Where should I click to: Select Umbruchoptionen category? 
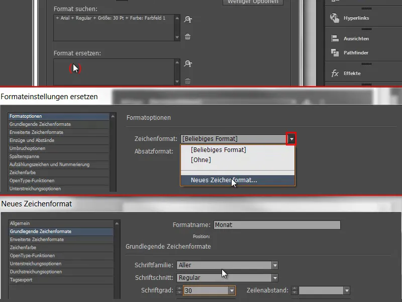click(x=59, y=148)
